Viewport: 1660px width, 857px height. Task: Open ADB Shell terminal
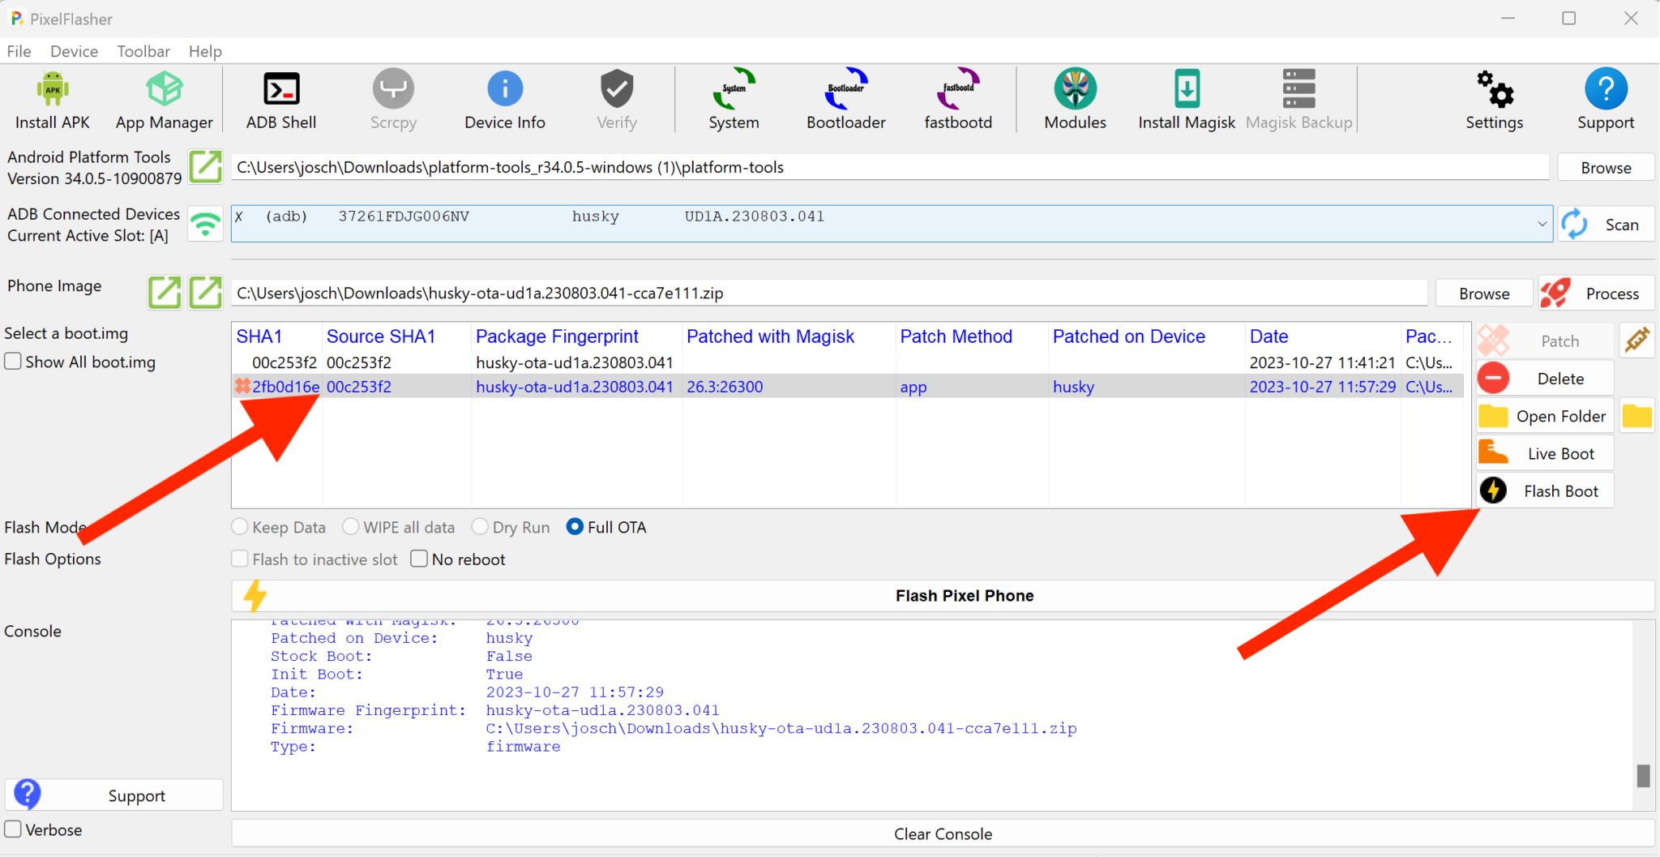tap(281, 100)
